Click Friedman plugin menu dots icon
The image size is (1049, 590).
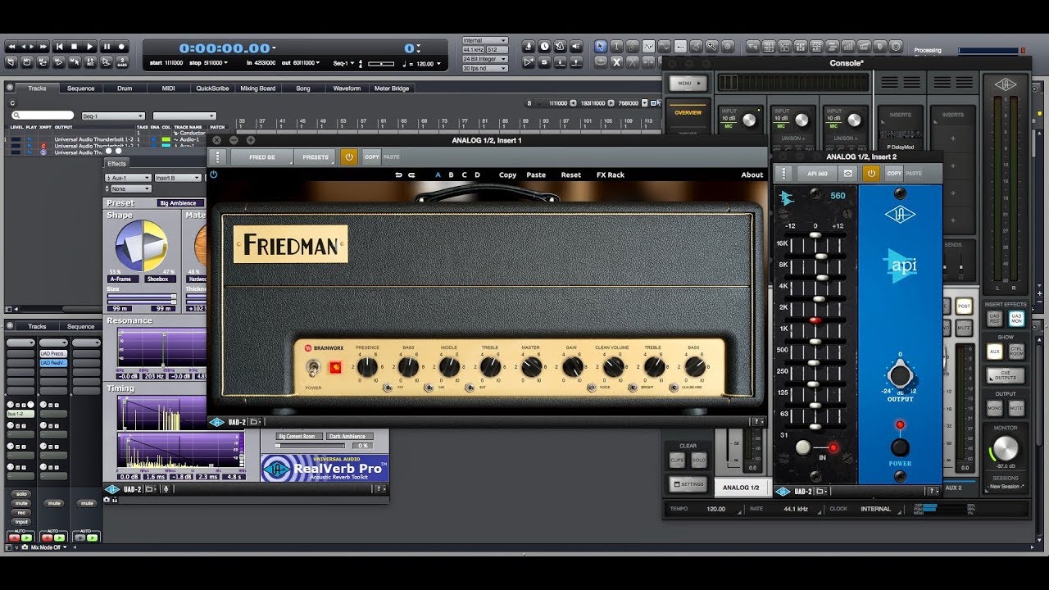point(217,157)
